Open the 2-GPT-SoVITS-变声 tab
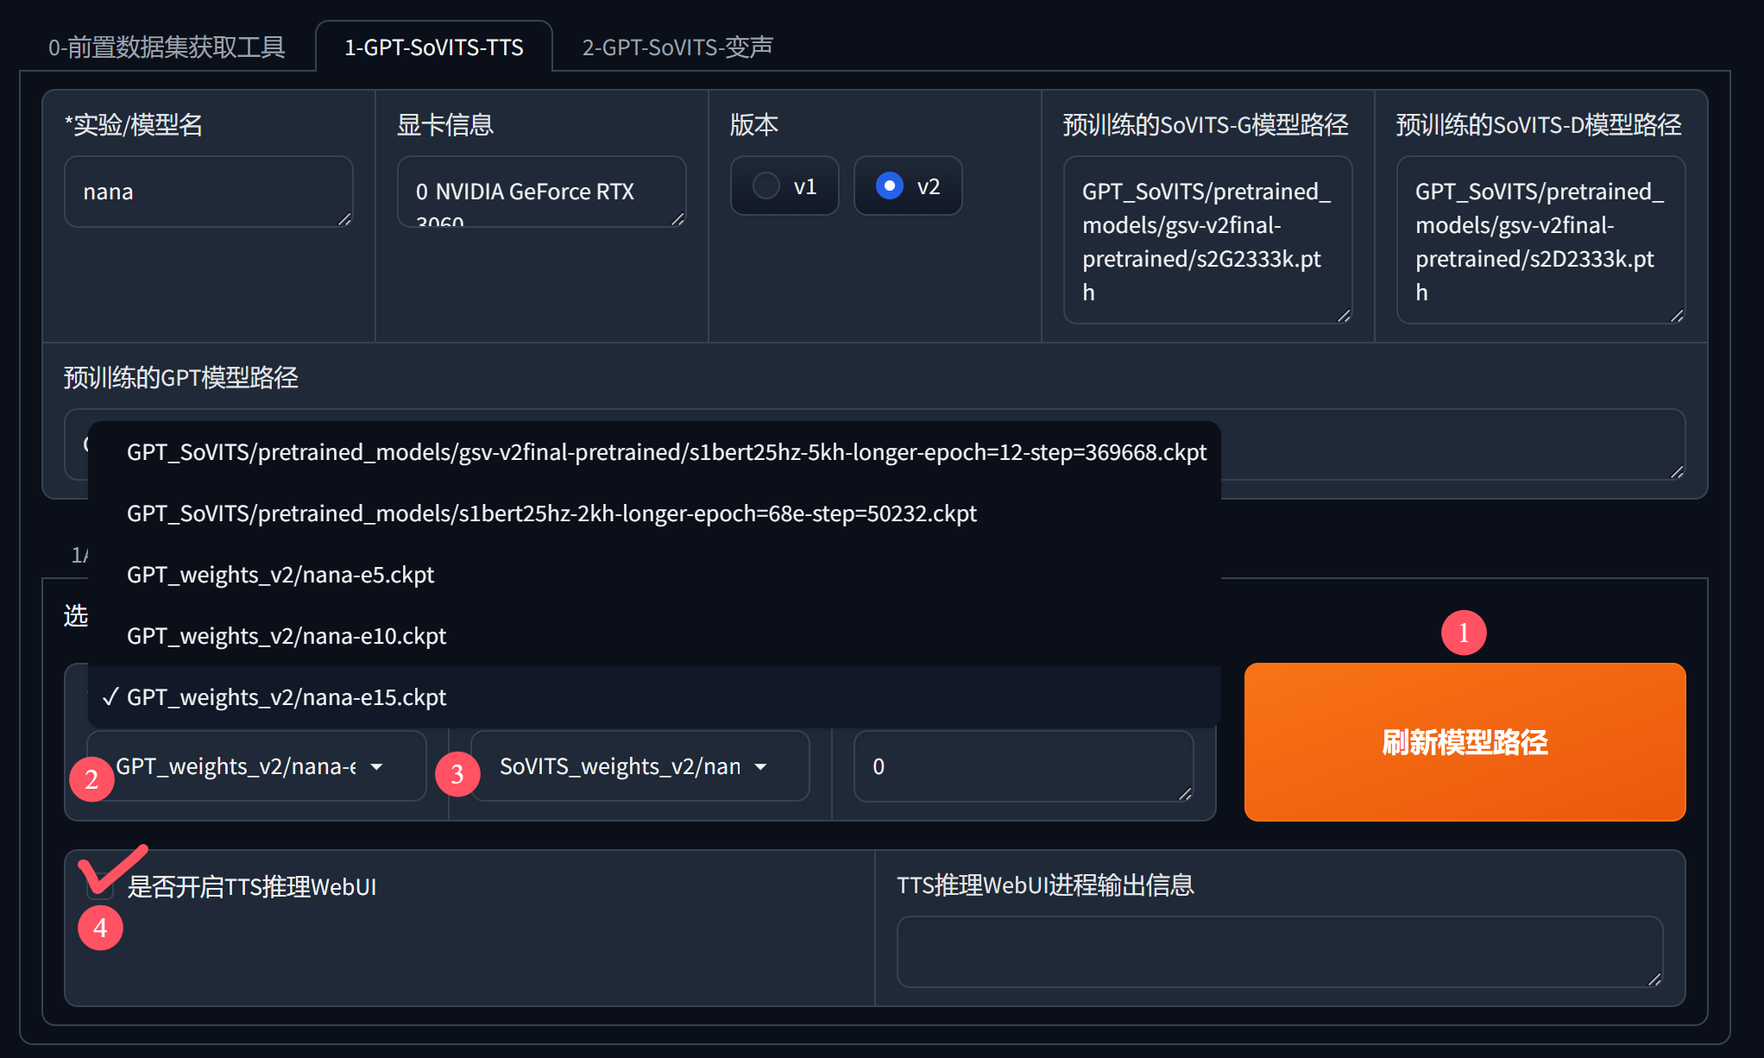The image size is (1764, 1058). pos(677,47)
